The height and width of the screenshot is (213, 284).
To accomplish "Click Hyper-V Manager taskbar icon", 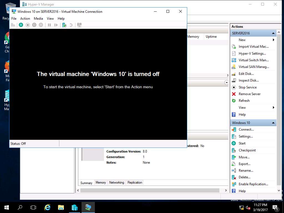I will click(74, 207).
